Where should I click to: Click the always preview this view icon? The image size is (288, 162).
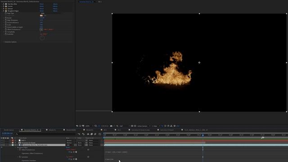(77, 126)
